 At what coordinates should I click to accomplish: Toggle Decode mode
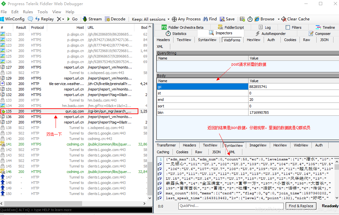(115, 19)
